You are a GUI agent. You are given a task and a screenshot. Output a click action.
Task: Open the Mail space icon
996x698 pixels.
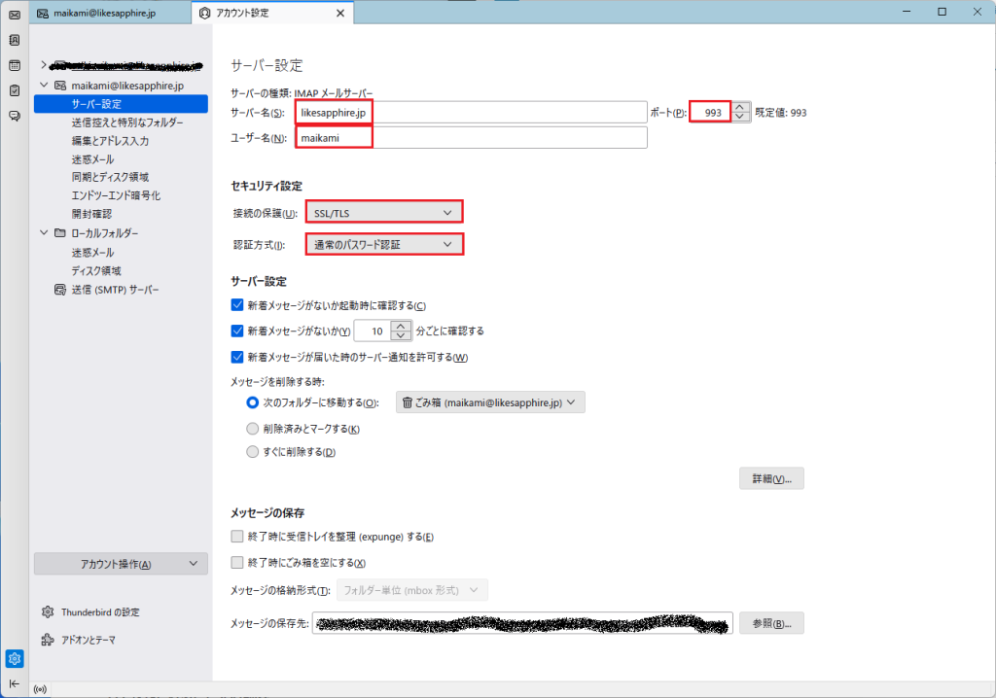coord(15,16)
